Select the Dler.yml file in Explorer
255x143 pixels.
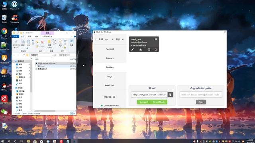(41, 66)
